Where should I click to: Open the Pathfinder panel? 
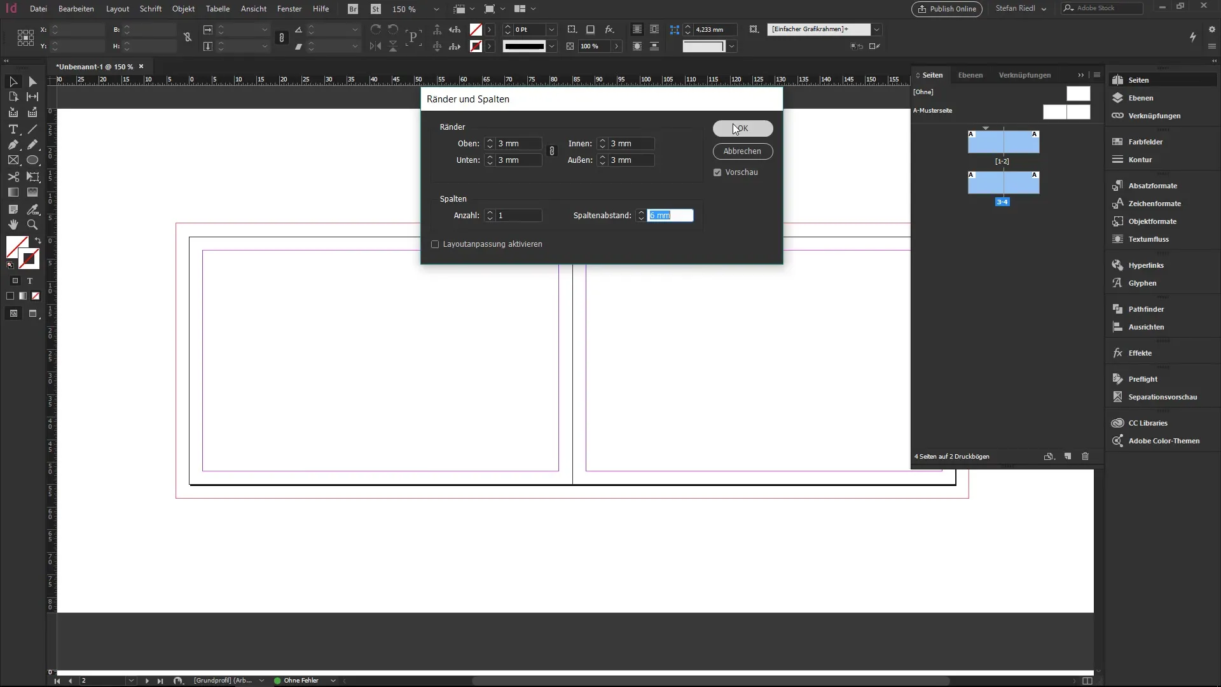pos(1146,309)
